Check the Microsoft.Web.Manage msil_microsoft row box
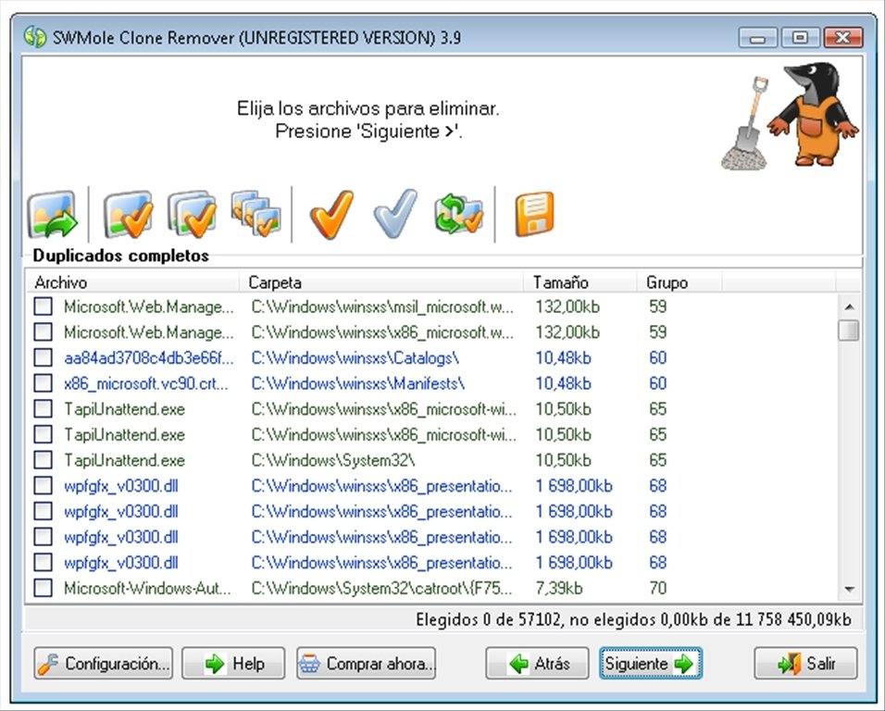Viewport: 885px width, 711px height. tap(43, 306)
